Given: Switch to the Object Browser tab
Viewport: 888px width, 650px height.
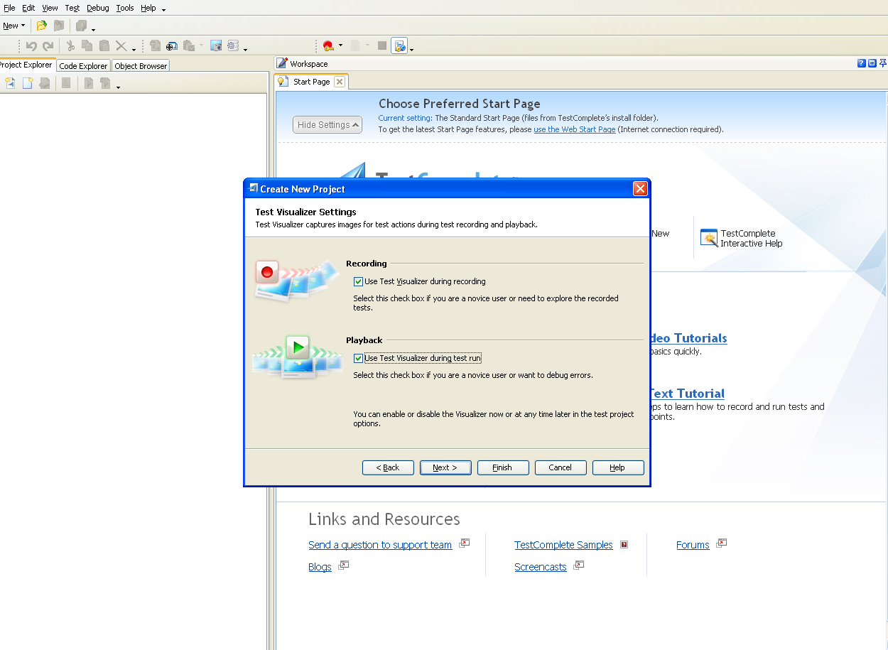Looking at the screenshot, I should pyautogui.click(x=140, y=65).
